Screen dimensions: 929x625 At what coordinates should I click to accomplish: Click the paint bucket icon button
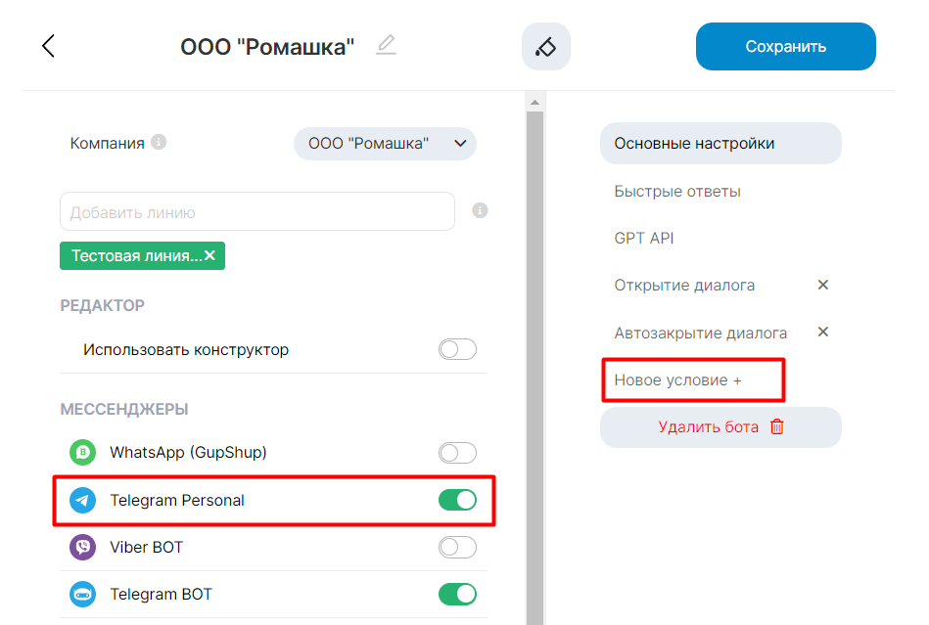(546, 46)
